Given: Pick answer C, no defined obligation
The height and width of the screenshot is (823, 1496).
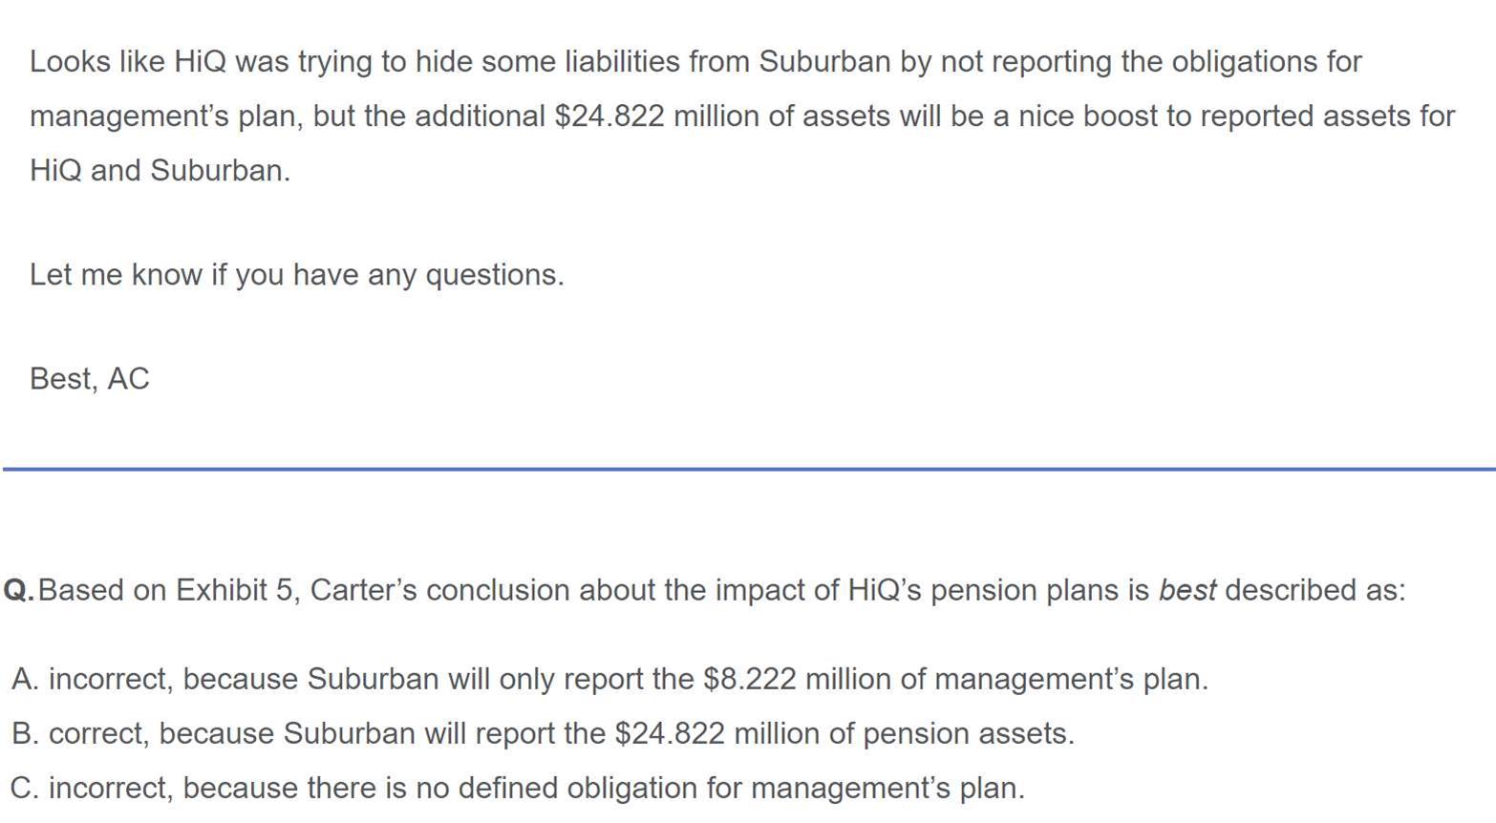Looking at the screenshot, I should coord(516,788).
